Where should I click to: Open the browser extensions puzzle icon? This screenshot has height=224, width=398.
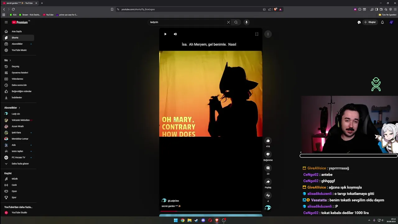(360, 9)
